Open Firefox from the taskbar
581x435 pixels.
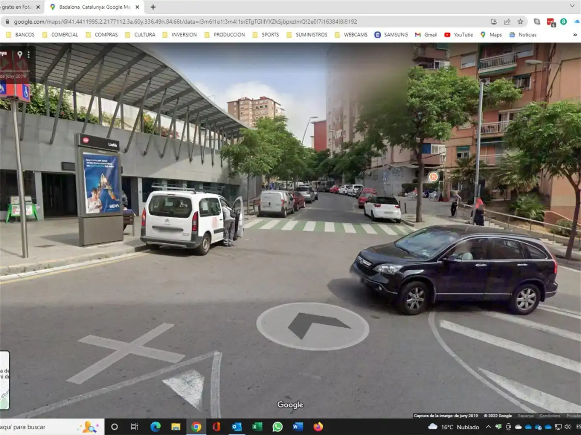point(318,427)
